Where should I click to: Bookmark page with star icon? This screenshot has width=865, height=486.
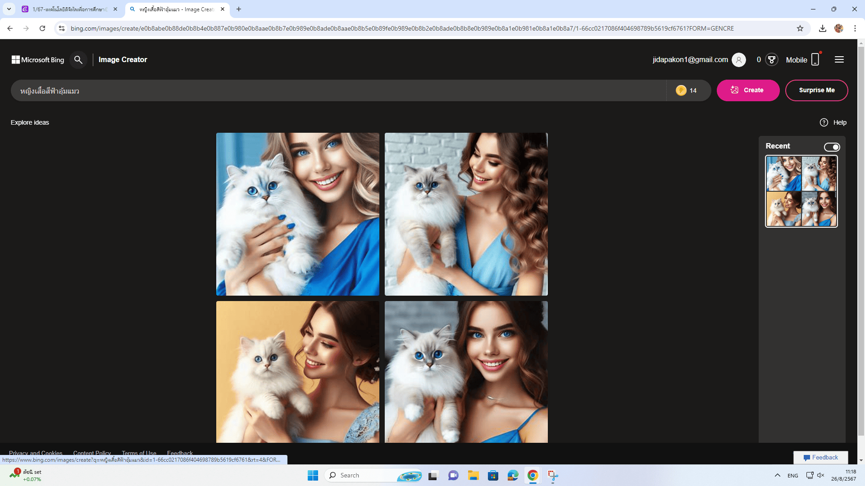click(800, 28)
